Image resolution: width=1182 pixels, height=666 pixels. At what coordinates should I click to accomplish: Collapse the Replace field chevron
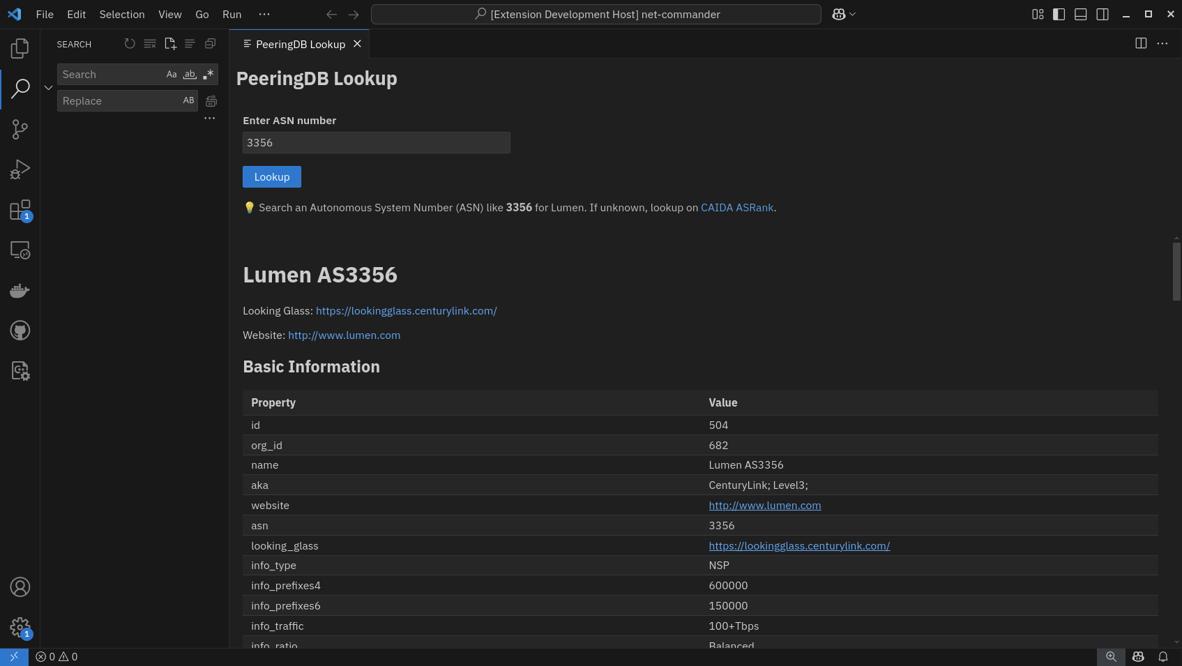tap(48, 88)
